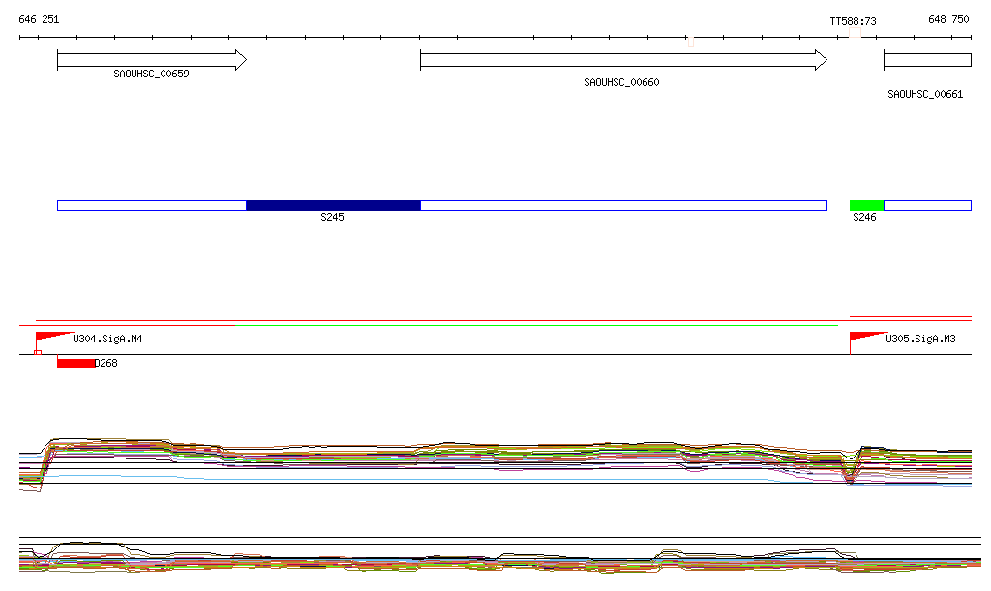The image size is (991, 591).
Task: Click the U304.SigA.M4 text label
Action: tap(107, 340)
